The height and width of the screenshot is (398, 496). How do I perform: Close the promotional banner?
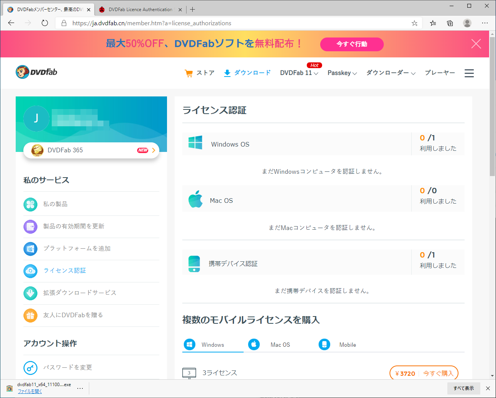476,44
